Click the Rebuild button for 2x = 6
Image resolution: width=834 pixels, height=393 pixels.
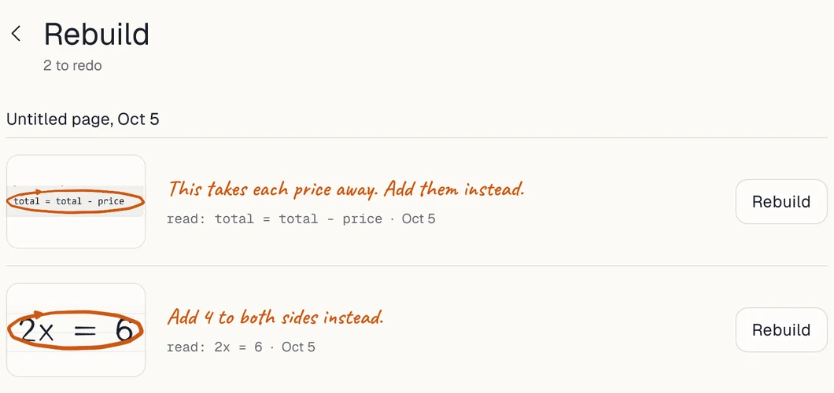(780, 330)
